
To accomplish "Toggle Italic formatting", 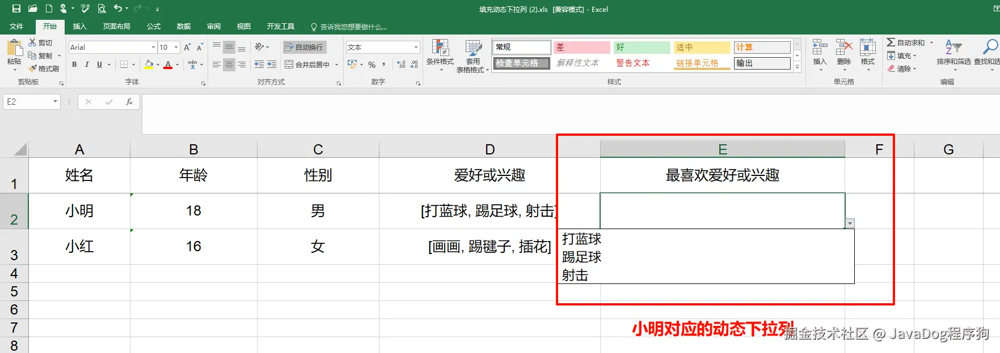I will point(87,65).
